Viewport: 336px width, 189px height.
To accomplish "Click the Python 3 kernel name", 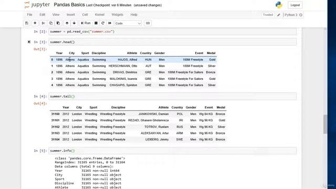I will 291,15.
